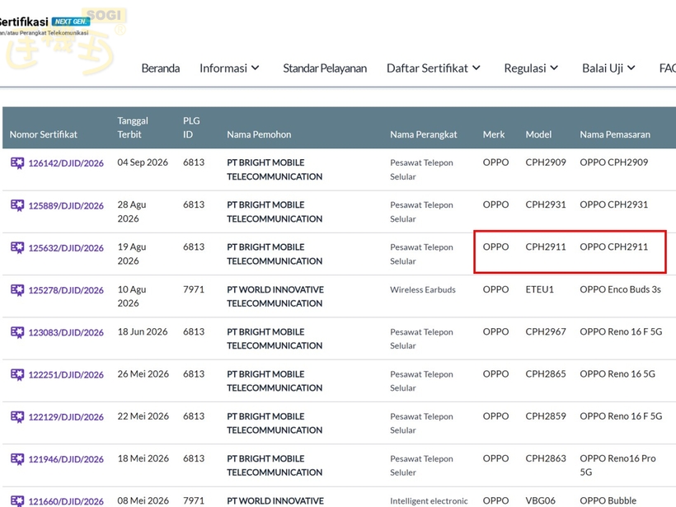
Task: Click certificate icon for 121946/DJID/2026
Action: click(17, 458)
